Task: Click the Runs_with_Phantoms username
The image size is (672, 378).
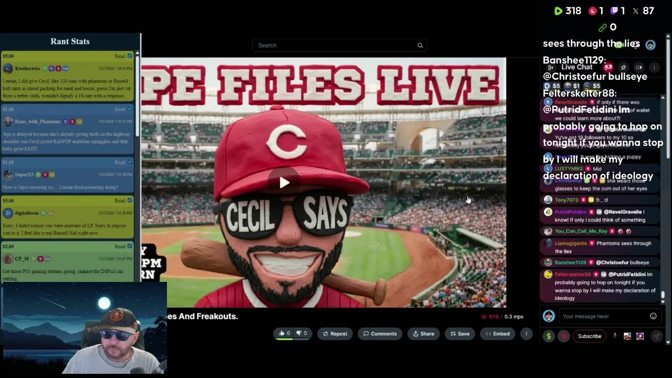Action: pyautogui.click(x=38, y=121)
